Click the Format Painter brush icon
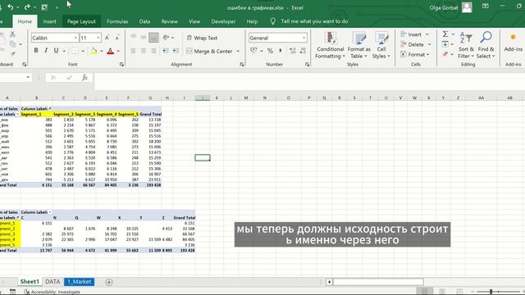The width and height of the screenshot is (525, 295). click(x=12, y=53)
